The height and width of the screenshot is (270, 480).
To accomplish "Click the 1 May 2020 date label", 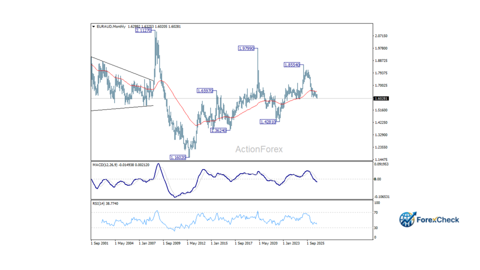I will click(268, 243).
